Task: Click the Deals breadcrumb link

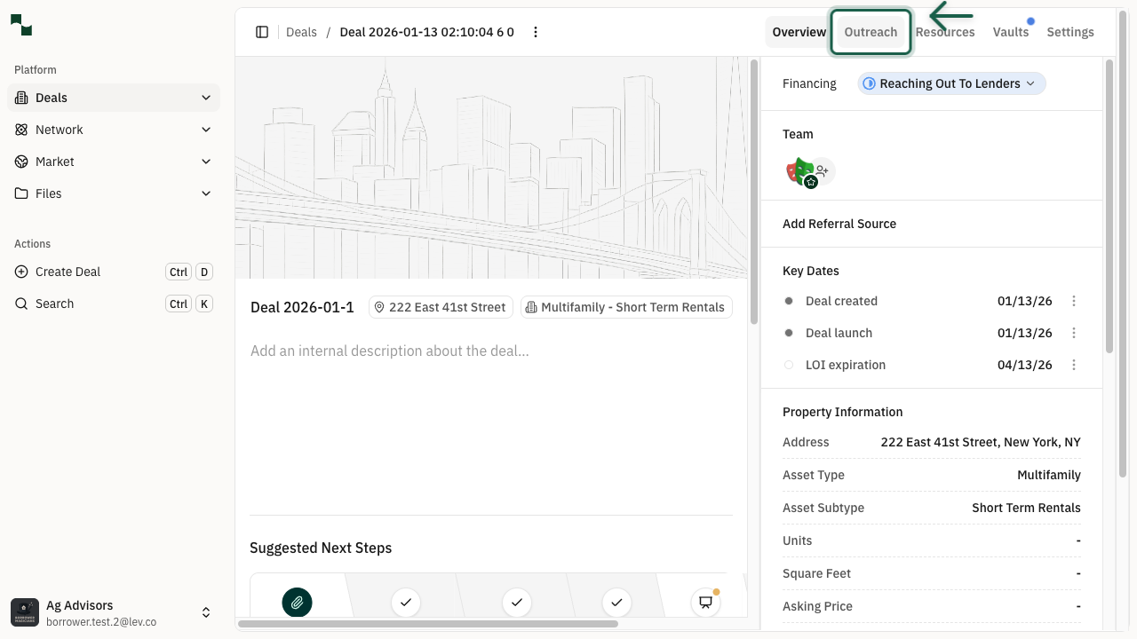Action: 301,32
